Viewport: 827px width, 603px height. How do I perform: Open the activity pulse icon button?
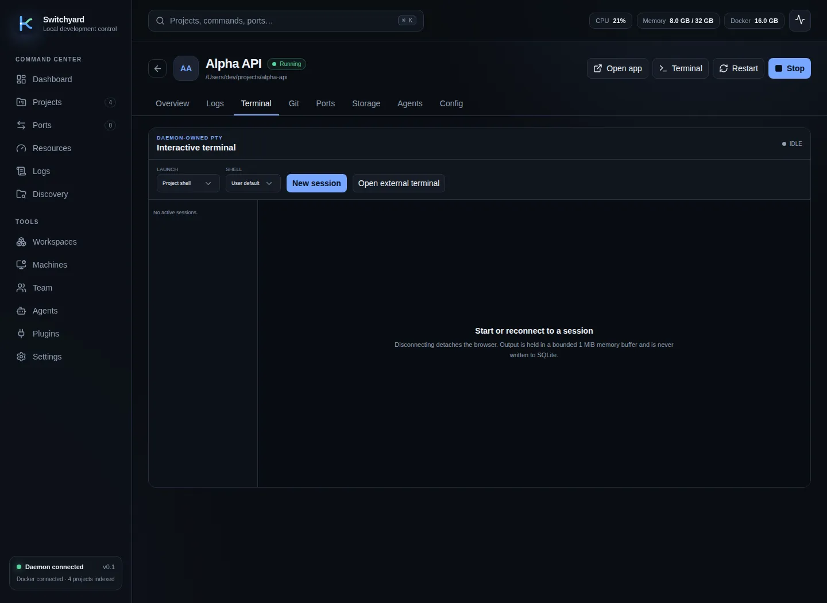point(800,21)
